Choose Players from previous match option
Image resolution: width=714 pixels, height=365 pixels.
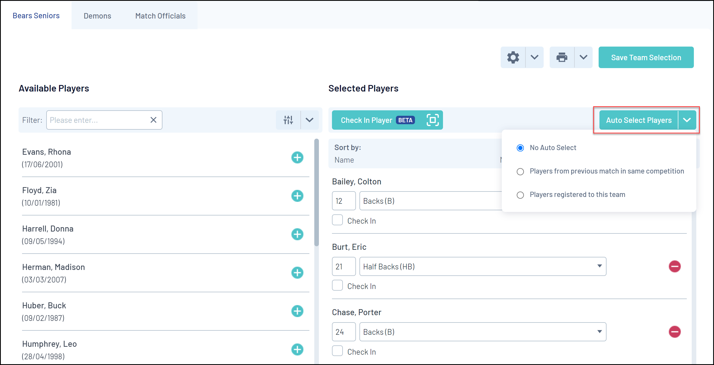[520, 172]
